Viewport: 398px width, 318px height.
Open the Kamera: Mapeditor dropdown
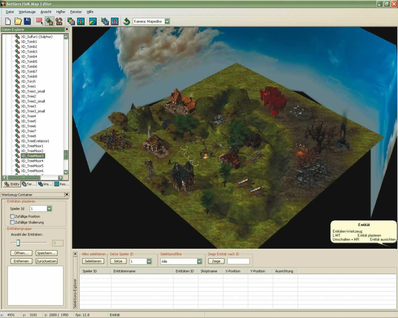coord(167,21)
